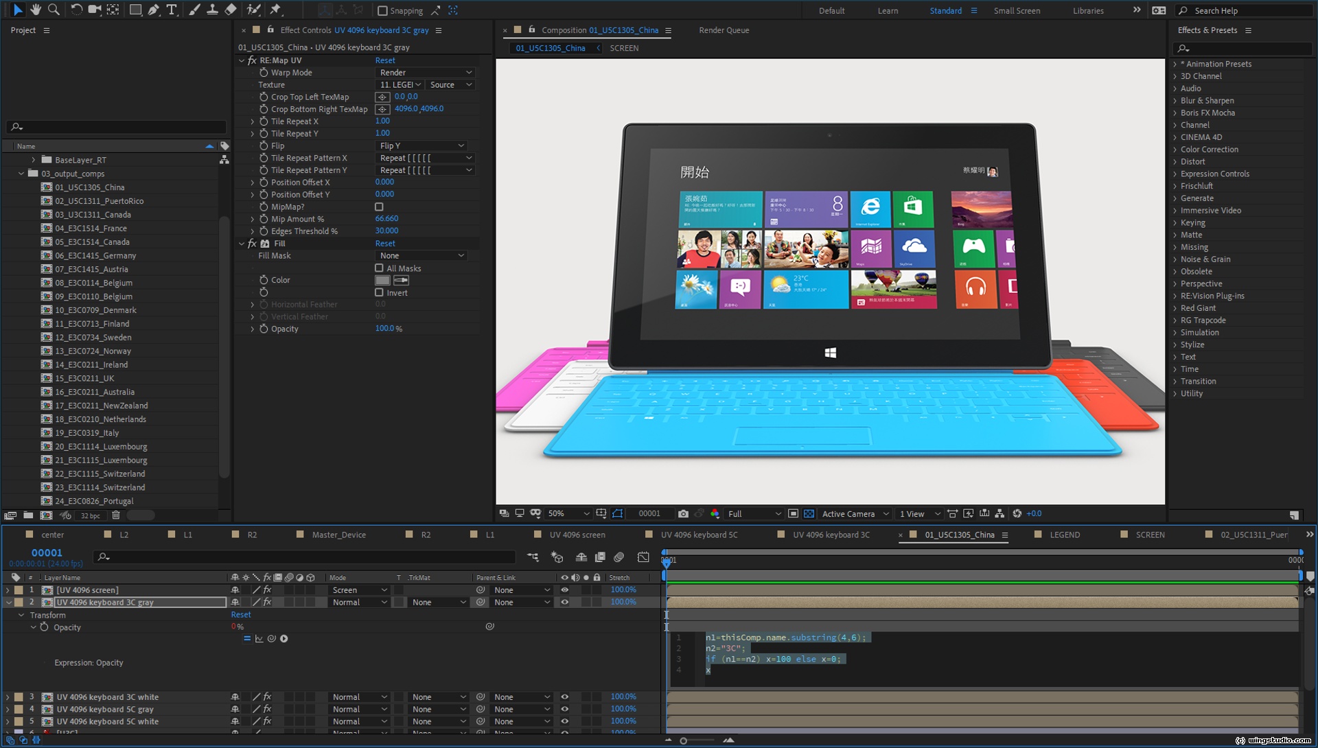Reset the layer Transform properties
Viewport: 1318px width, 748px height.
point(240,615)
